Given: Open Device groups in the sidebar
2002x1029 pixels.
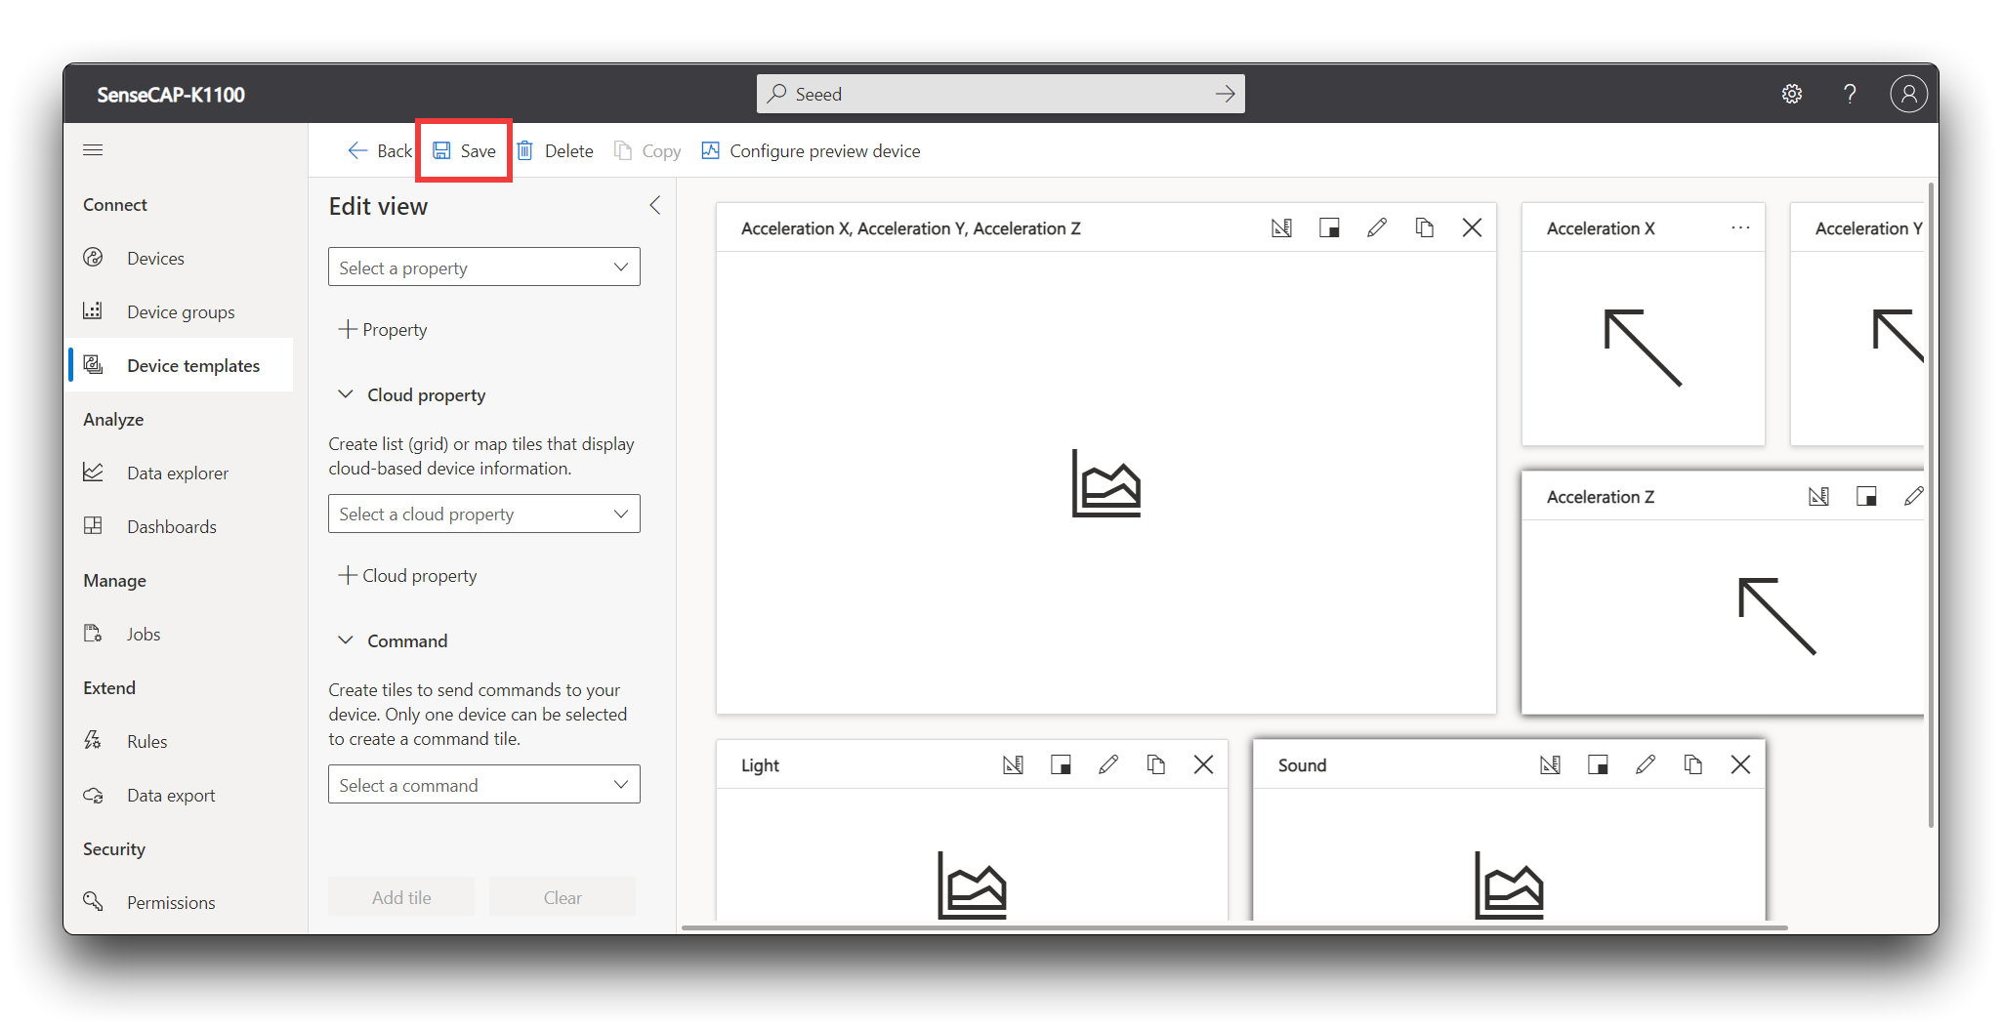Looking at the screenshot, I should point(181,311).
